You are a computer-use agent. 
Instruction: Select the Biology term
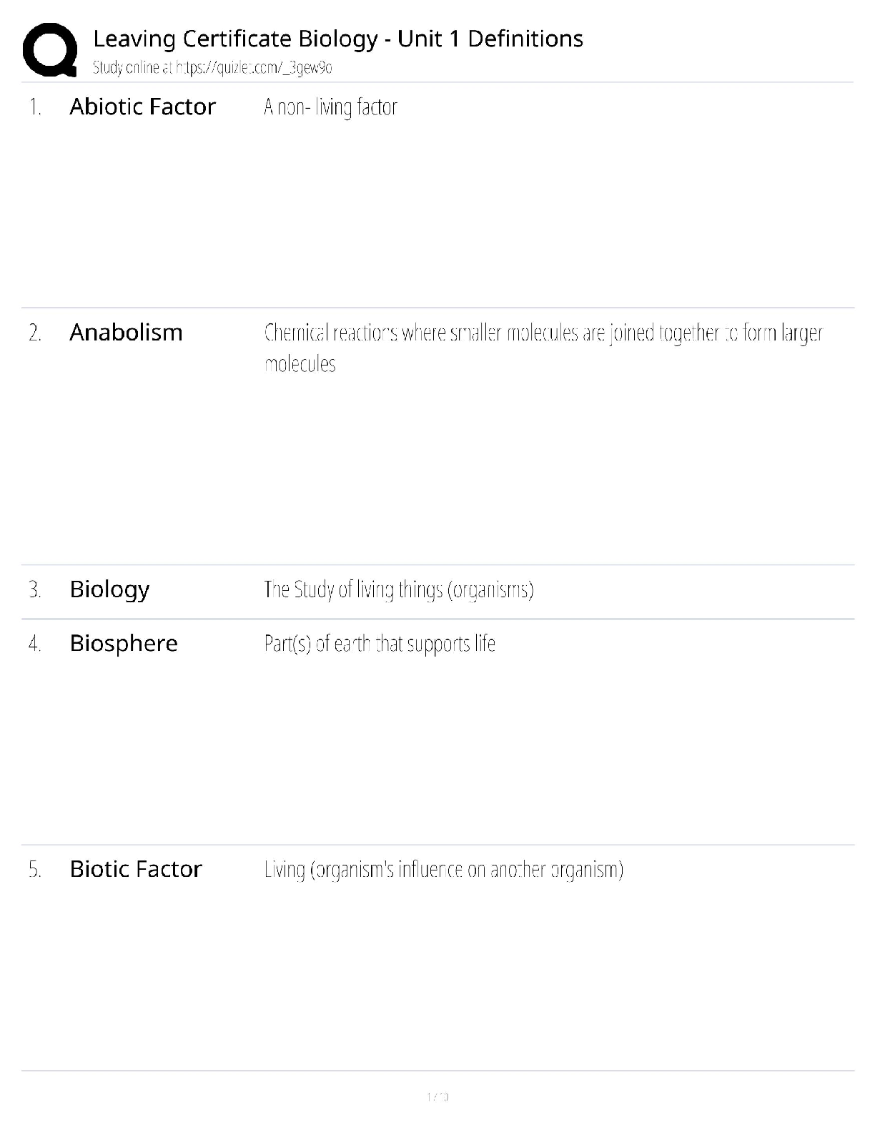point(109,590)
